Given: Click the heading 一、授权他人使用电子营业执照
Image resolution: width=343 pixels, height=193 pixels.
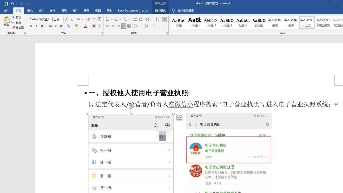Looking at the screenshot, I should tap(138, 93).
